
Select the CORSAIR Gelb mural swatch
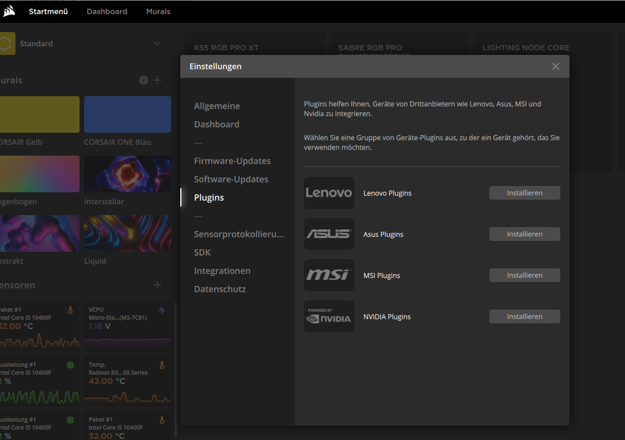(39, 114)
